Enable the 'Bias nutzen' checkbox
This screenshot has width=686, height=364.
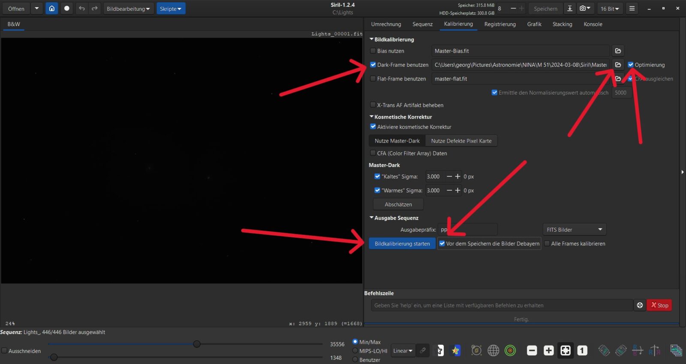[373, 51]
